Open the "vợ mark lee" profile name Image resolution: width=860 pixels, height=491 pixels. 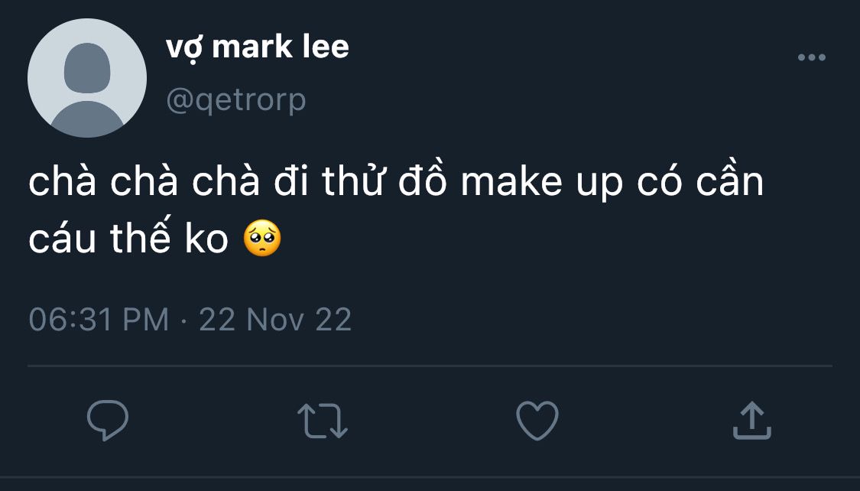[257, 47]
